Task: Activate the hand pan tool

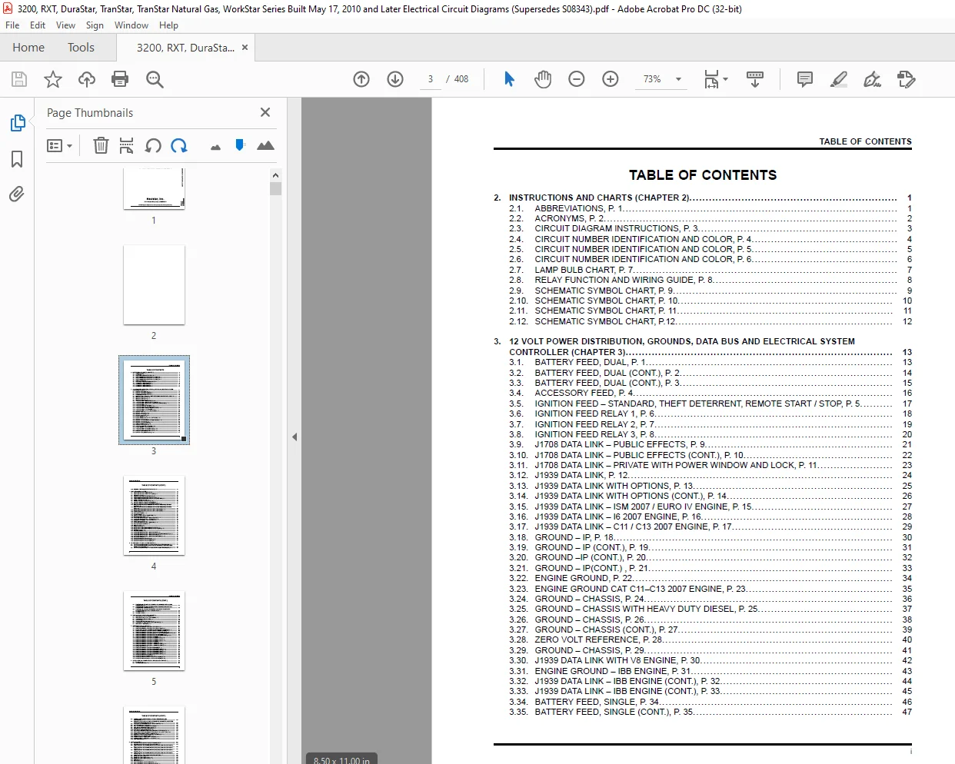Action: [x=543, y=79]
